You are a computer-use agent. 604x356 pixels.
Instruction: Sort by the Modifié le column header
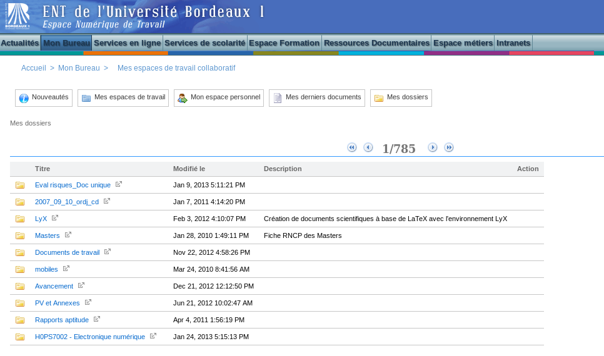[x=189, y=169]
